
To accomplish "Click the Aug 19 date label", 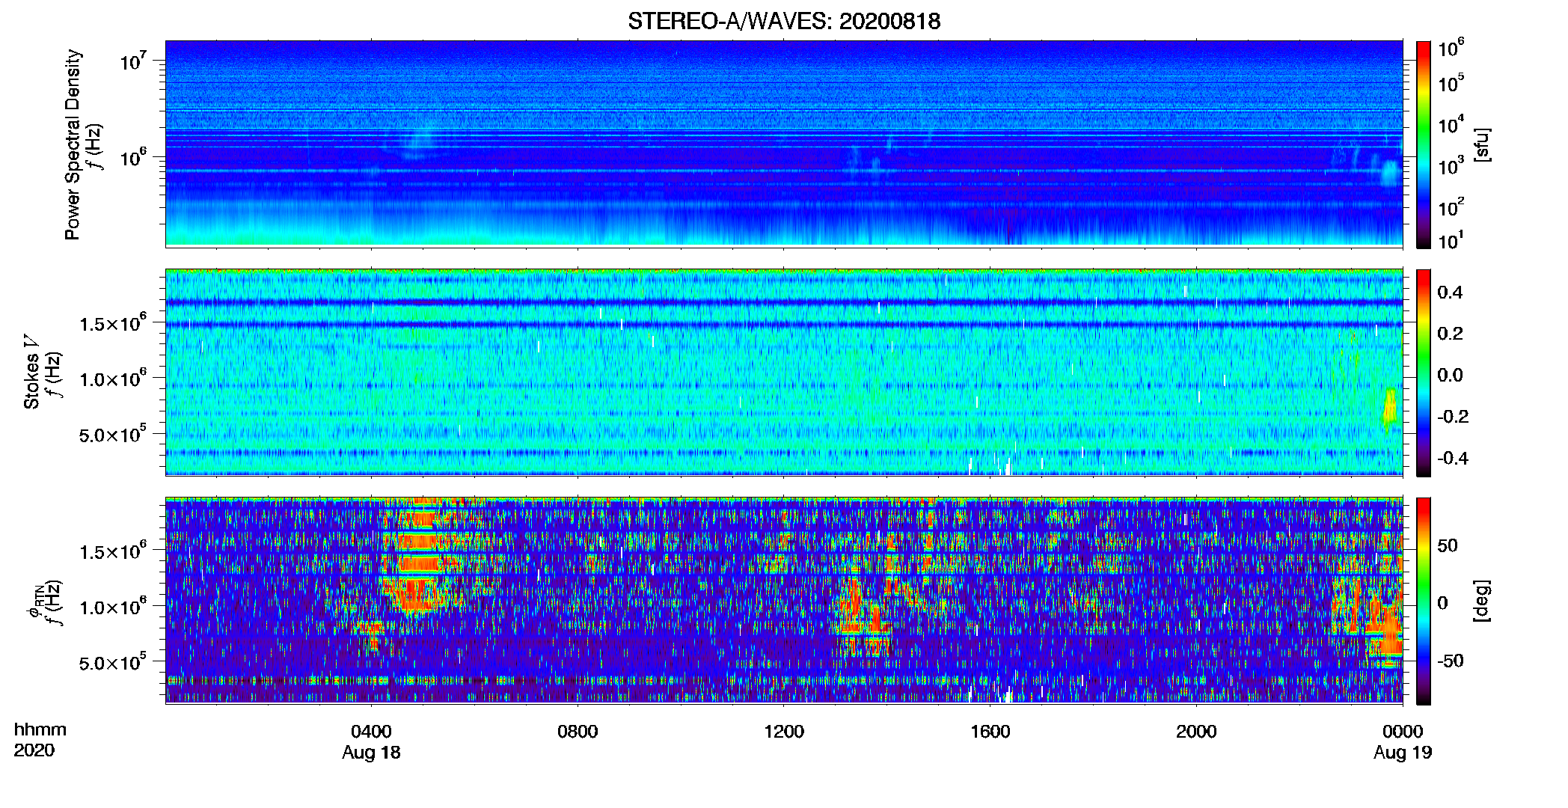I will tap(1403, 753).
